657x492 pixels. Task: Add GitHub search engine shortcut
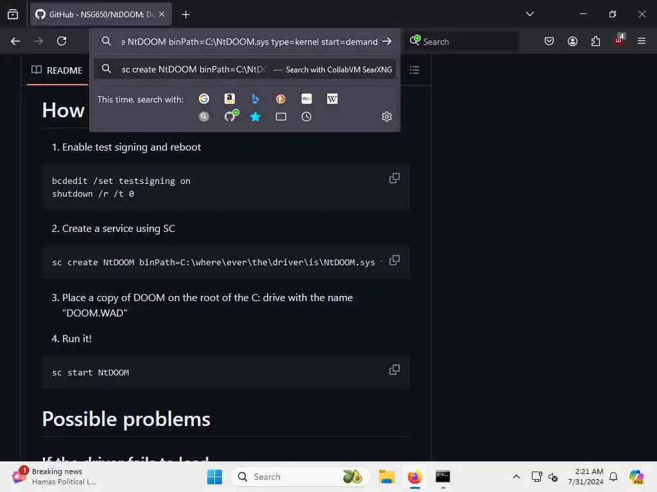pyautogui.click(x=230, y=117)
